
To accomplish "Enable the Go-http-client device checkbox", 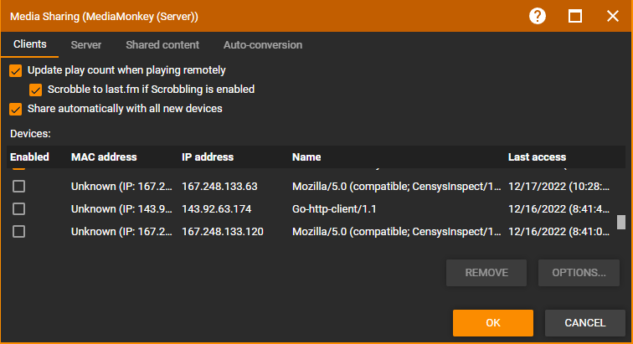I will pos(18,208).
